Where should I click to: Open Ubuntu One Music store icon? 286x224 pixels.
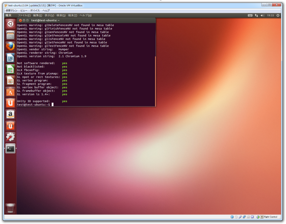(10, 126)
